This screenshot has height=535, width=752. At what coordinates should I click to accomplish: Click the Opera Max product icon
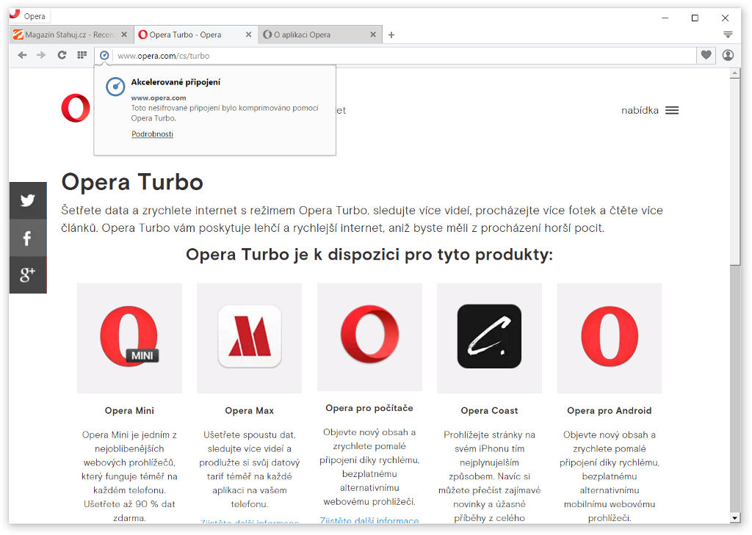click(x=250, y=338)
